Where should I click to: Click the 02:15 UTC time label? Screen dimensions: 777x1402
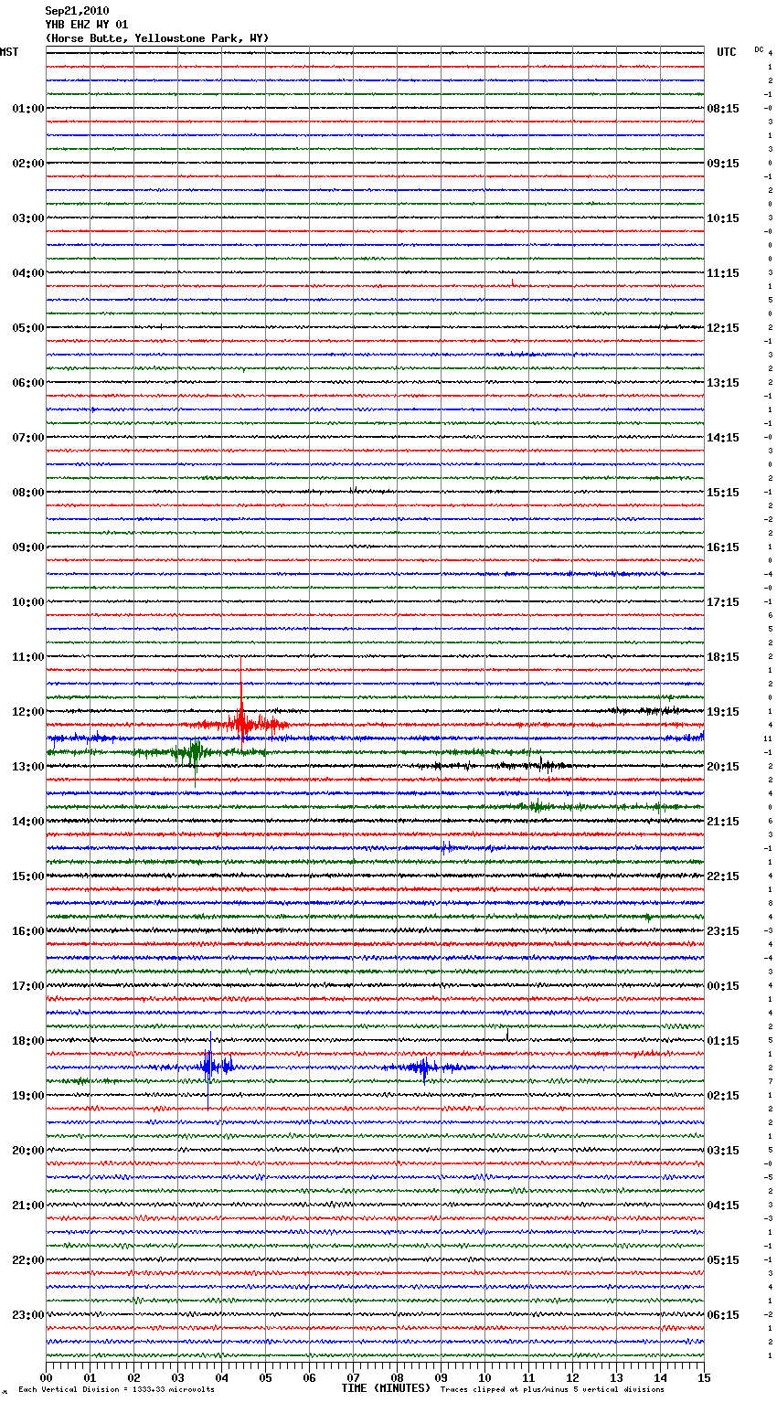(723, 1096)
